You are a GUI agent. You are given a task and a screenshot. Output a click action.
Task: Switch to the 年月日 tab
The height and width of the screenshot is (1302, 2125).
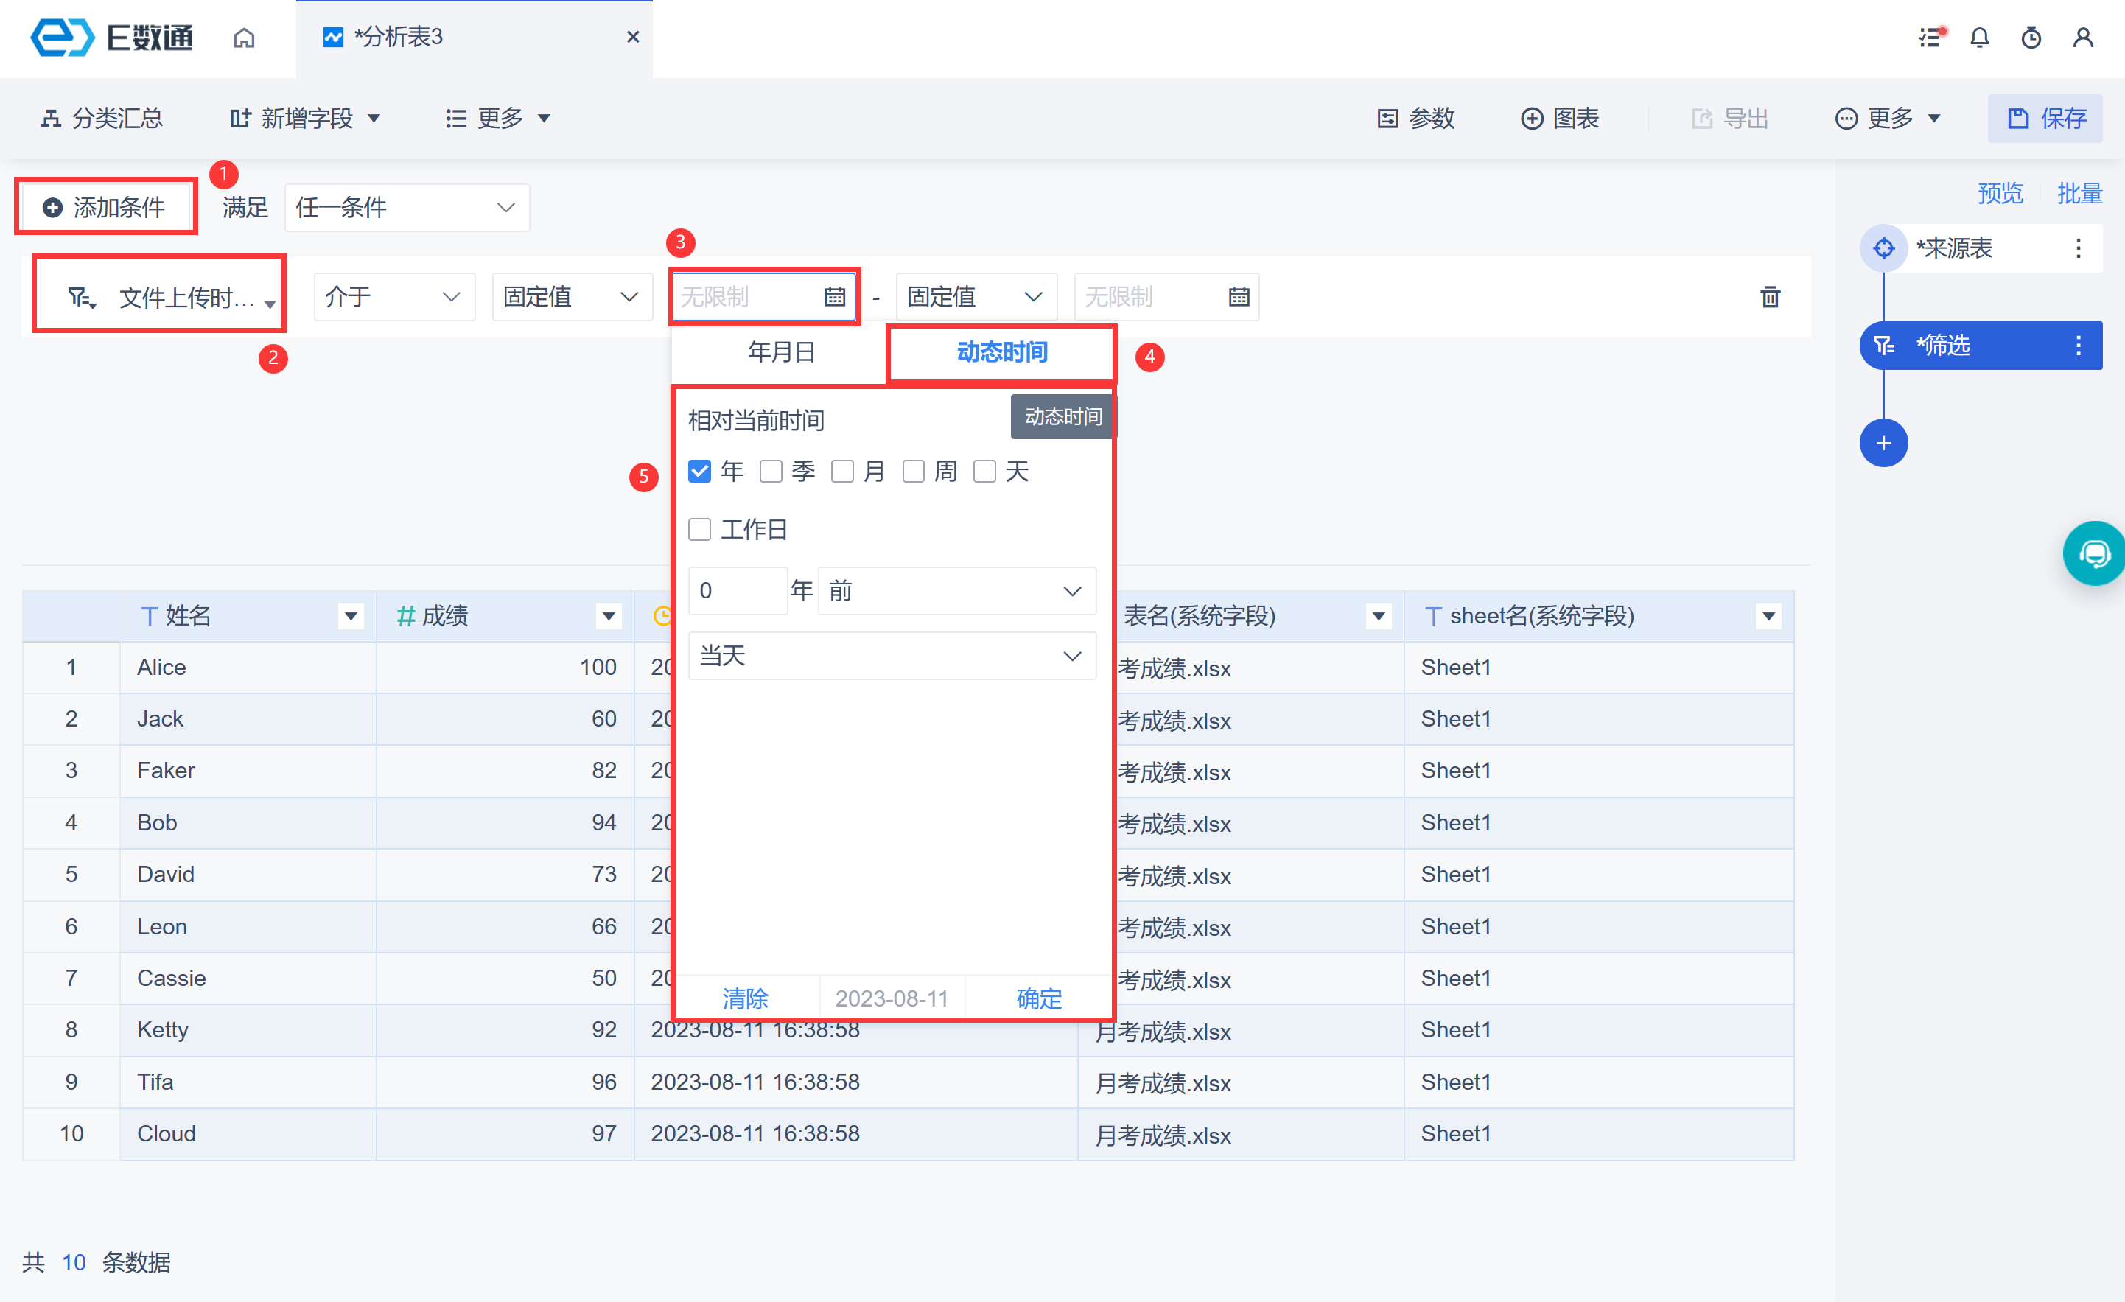[780, 351]
